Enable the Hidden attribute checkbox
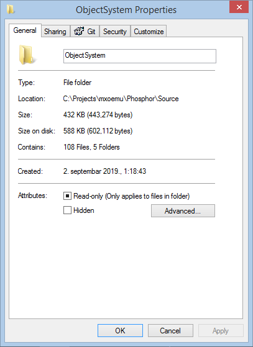Screen dimensions: 253x347 point(67,210)
